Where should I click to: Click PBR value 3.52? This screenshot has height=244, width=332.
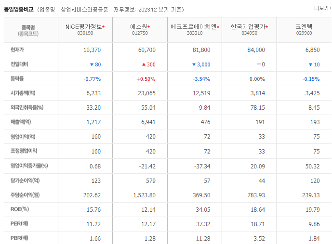coord(259,239)
